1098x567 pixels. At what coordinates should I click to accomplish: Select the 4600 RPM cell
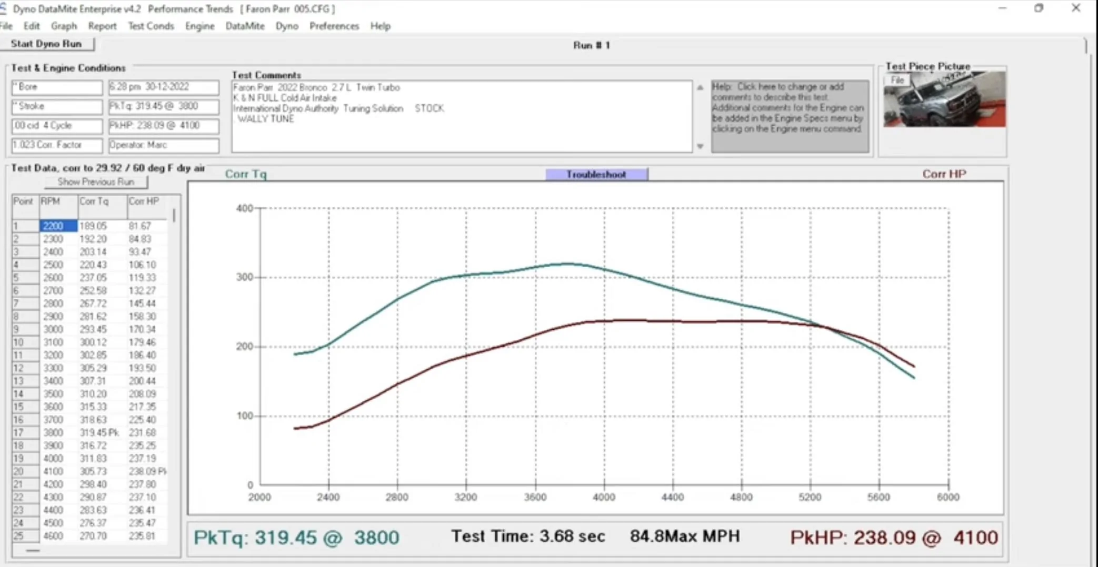click(x=58, y=536)
